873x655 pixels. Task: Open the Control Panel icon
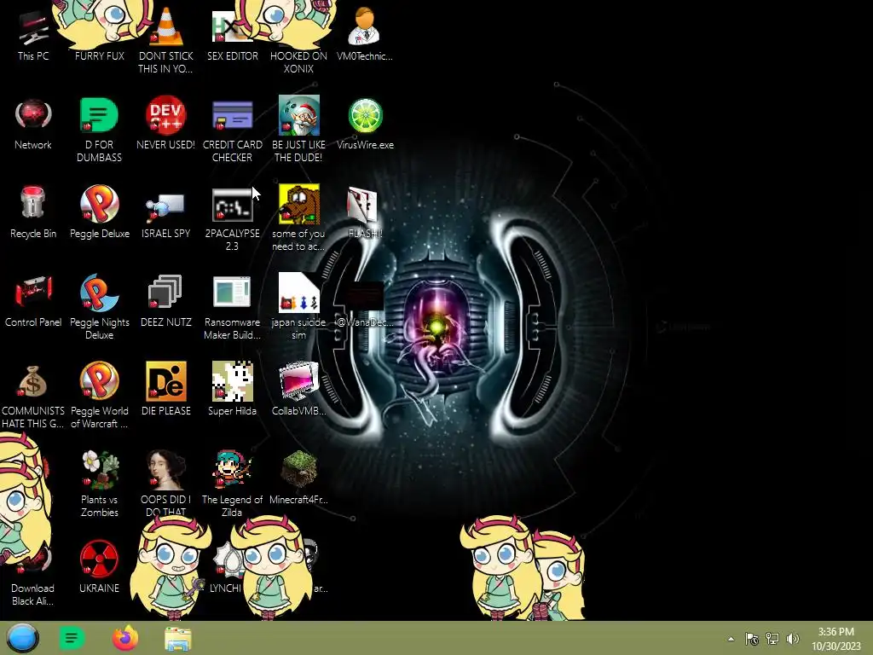pyautogui.click(x=33, y=292)
